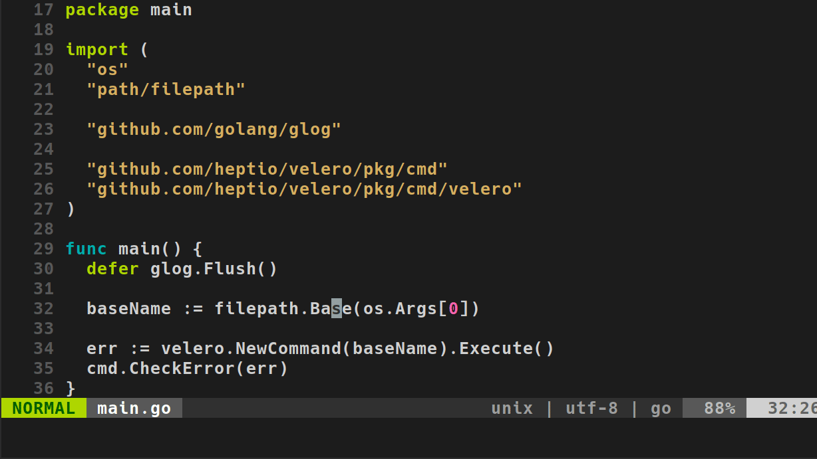Click the 32:26 cursor position indicator

[x=792, y=409]
